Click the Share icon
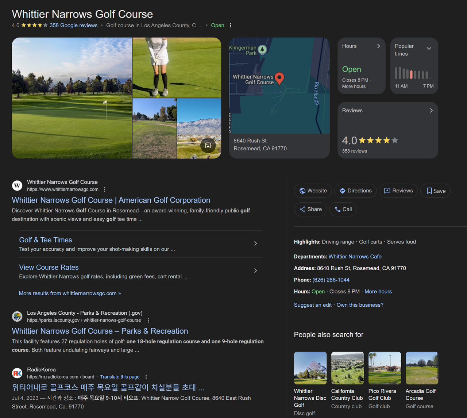This screenshot has height=418, width=467. point(302,210)
